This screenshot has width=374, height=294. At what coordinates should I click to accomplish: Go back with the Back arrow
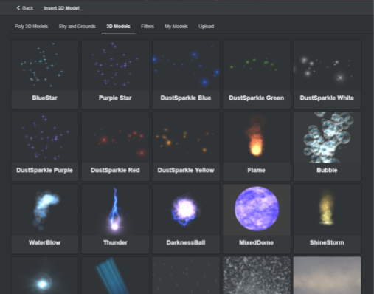(x=24, y=8)
